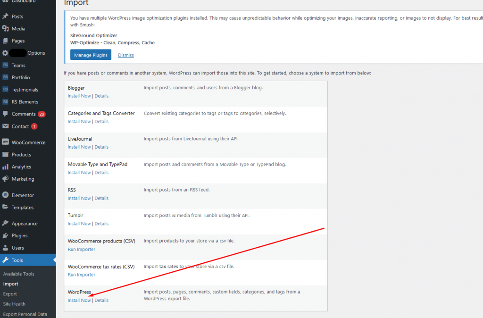
Task: Click the Marketing megaphone icon
Action: point(5,179)
